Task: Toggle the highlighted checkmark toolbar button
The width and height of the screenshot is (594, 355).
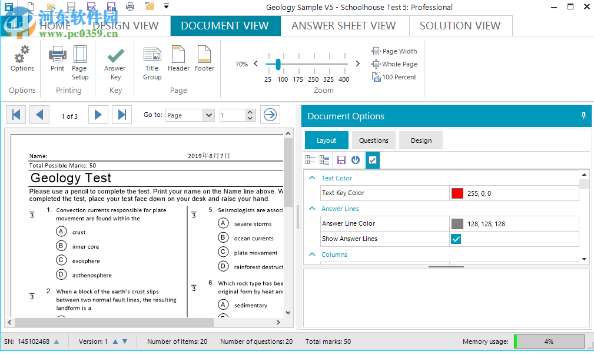Action: [x=373, y=160]
